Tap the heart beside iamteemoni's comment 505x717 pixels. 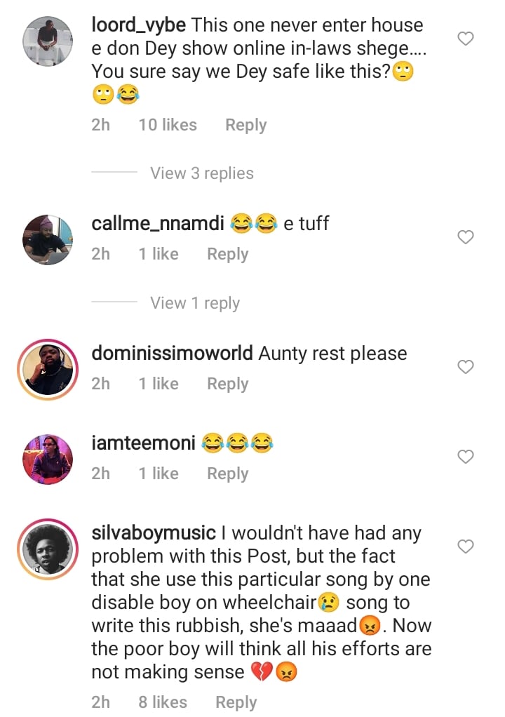466,457
